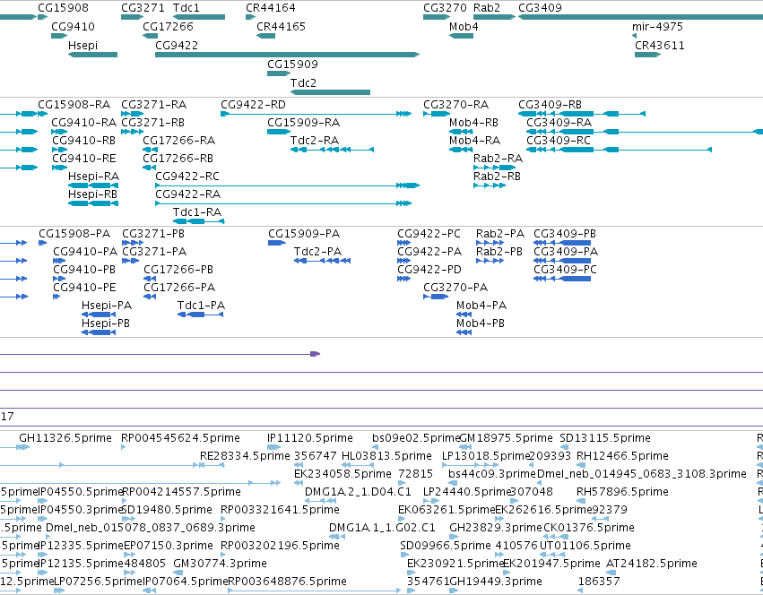Click the Hsepi-PB protein label
This screenshot has width=763, height=595.
tap(106, 323)
